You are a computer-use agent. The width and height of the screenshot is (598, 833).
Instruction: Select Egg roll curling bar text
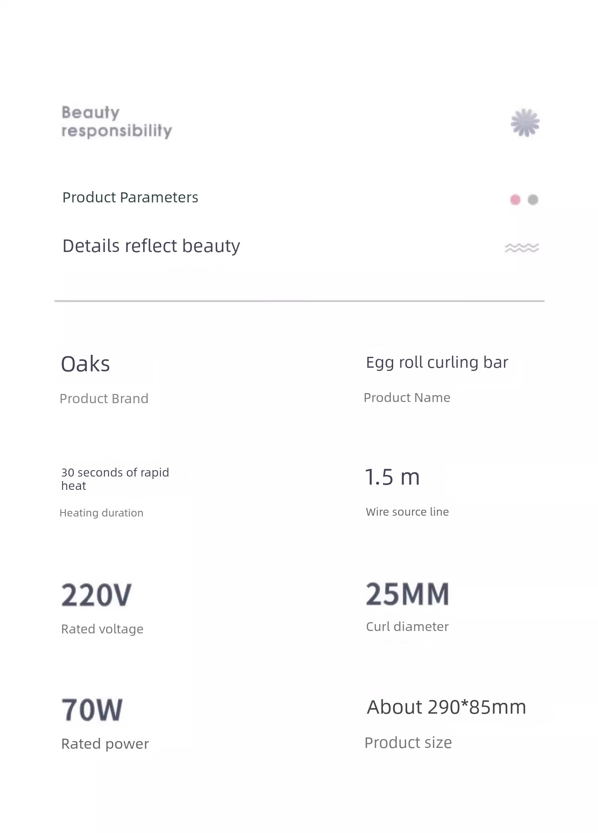[x=437, y=362]
